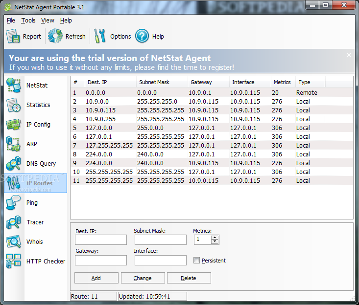
Task: Select route with destination 10.9.0.255
Action: click(212, 119)
